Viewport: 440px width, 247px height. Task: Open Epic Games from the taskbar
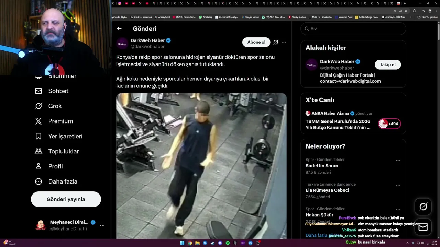[x=235, y=243]
